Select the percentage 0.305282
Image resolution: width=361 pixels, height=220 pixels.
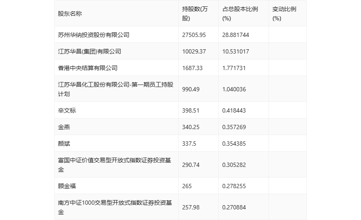(234, 165)
